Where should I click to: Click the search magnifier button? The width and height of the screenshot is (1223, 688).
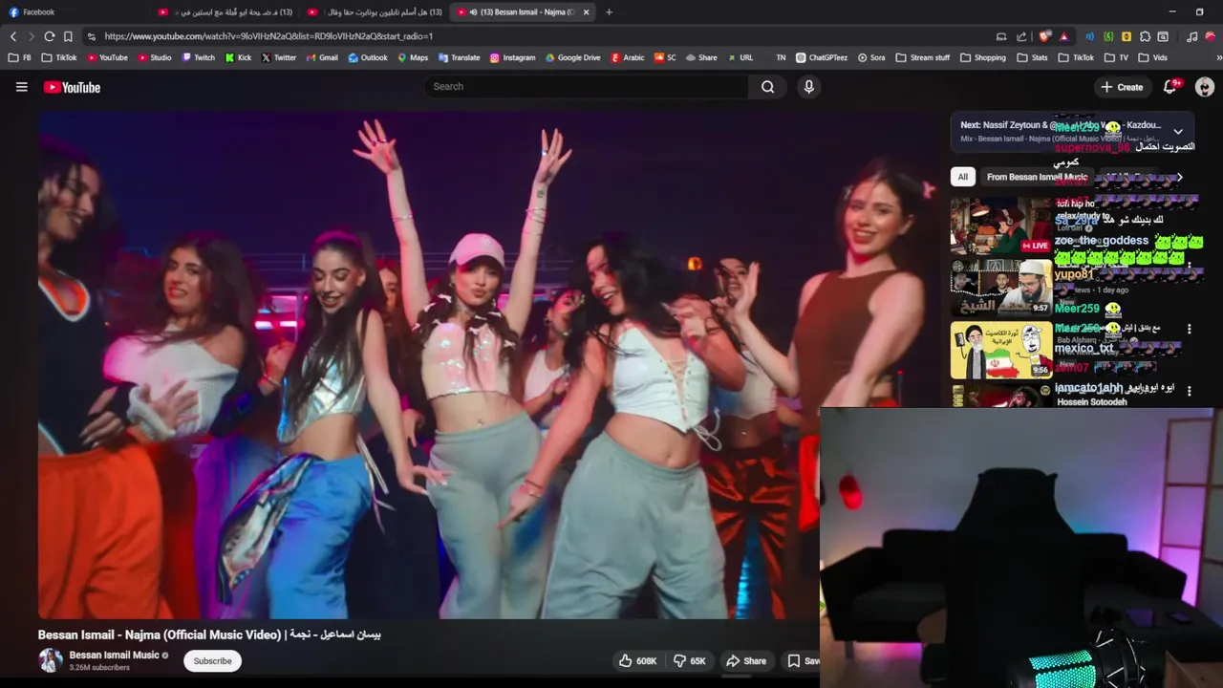click(x=767, y=87)
